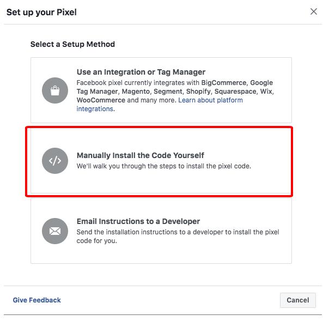Click the bold Magento platform name

[136, 92]
